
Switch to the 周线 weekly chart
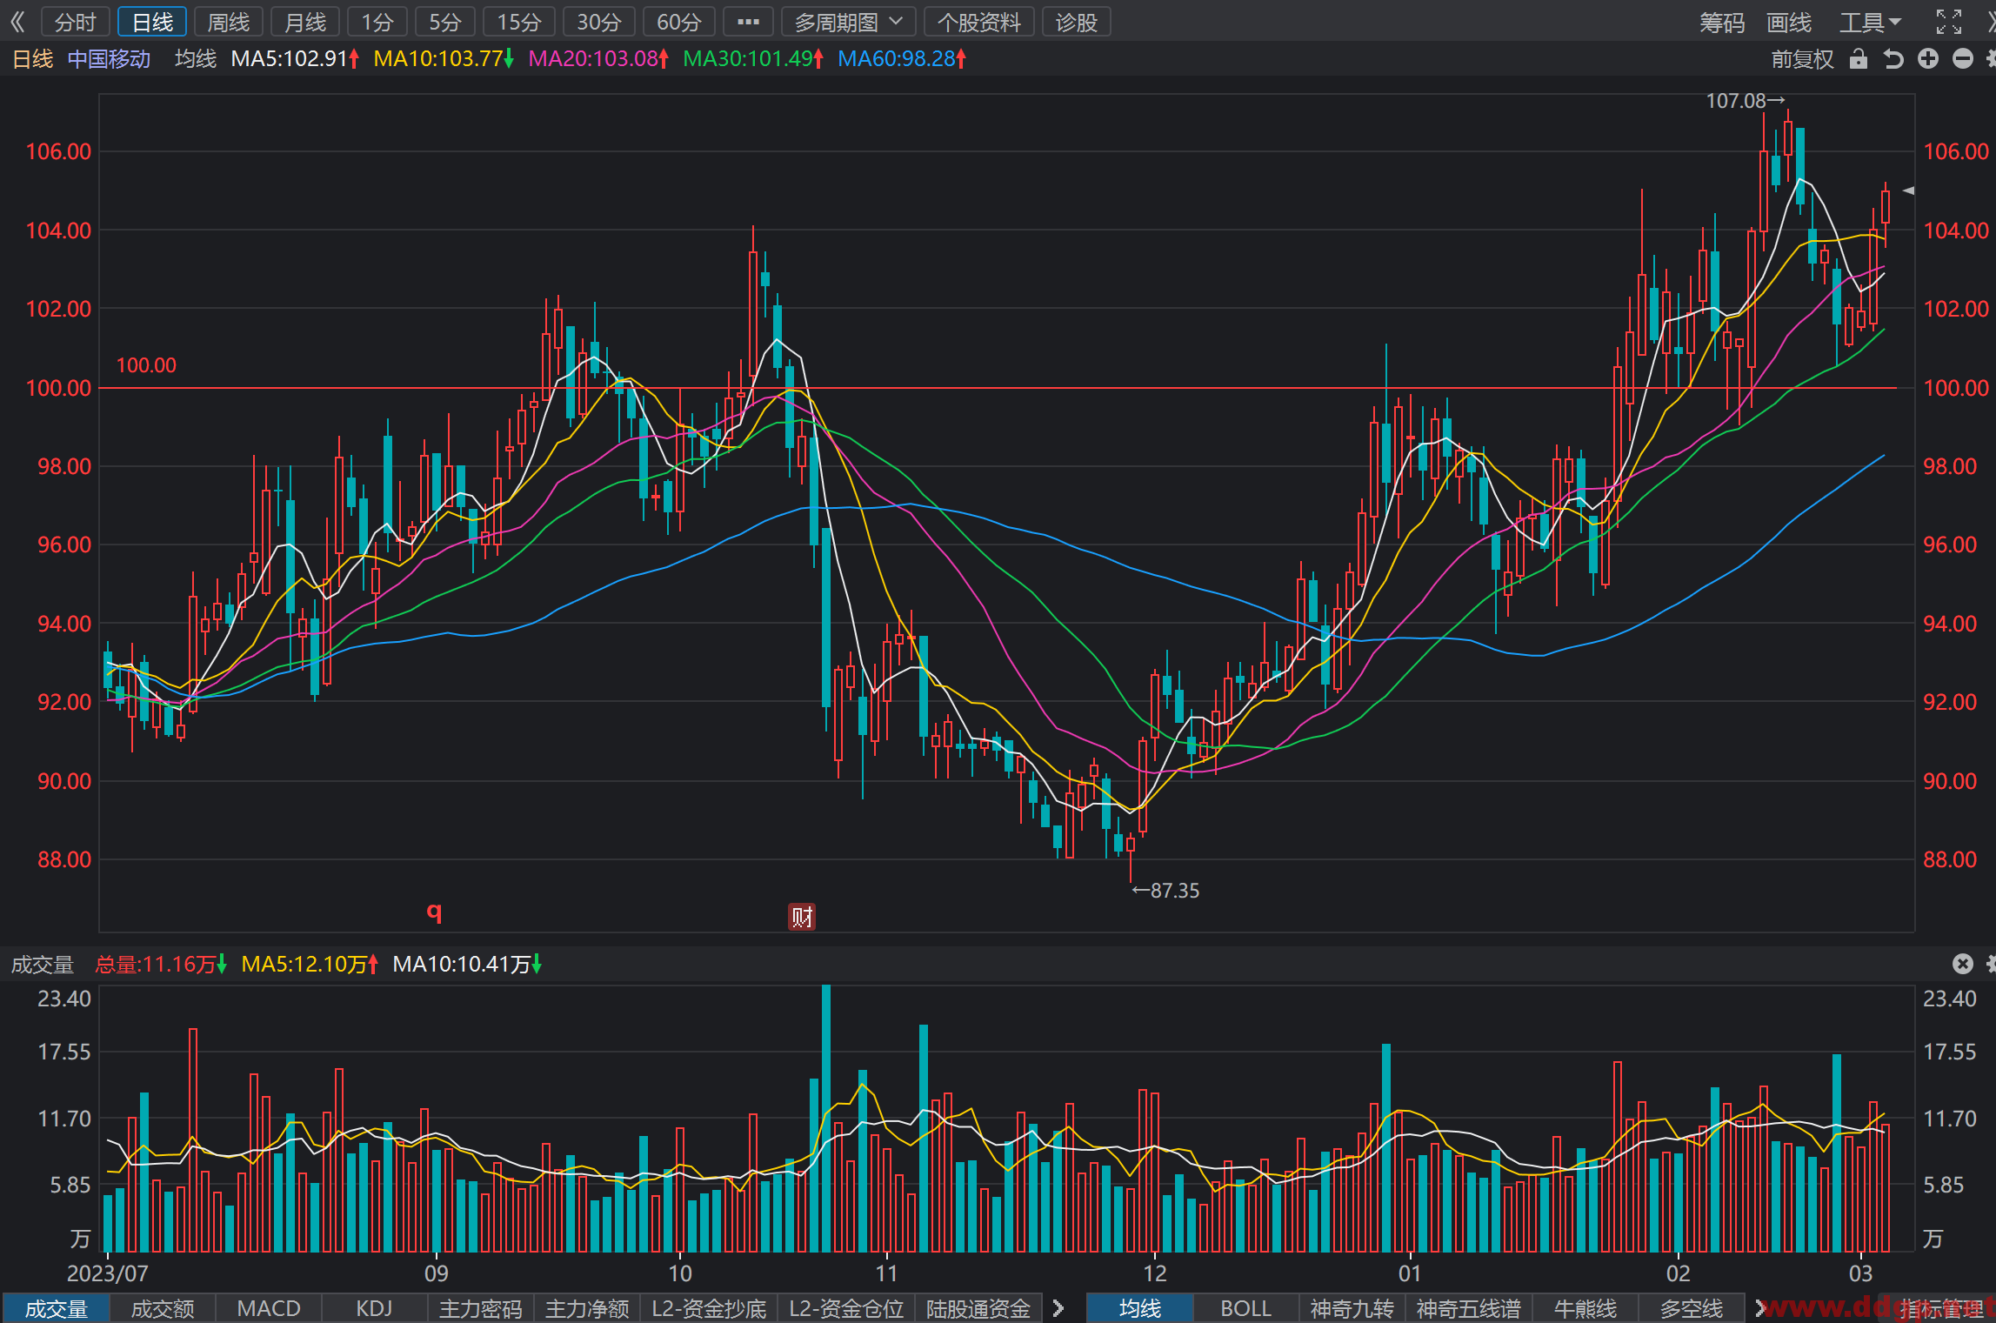pos(229,22)
